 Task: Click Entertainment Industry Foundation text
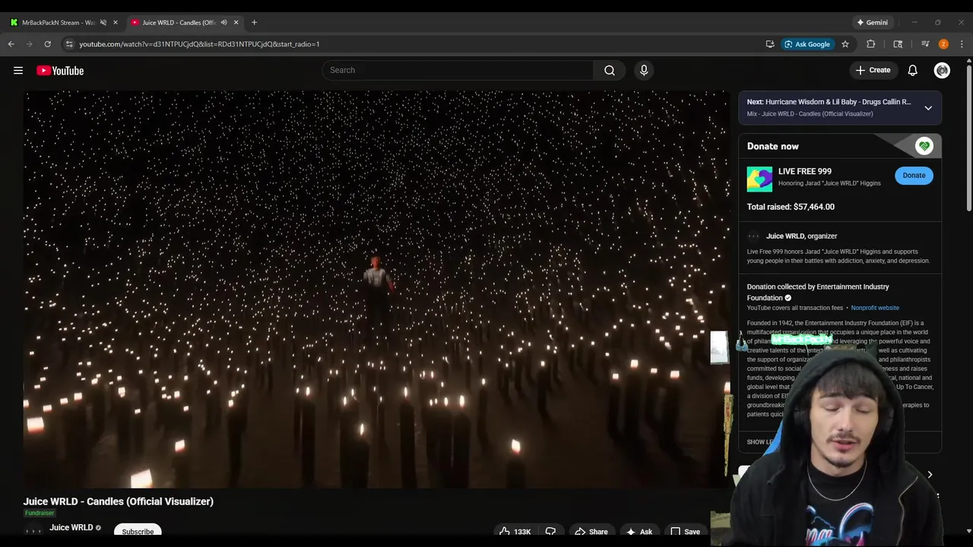coord(818,292)
